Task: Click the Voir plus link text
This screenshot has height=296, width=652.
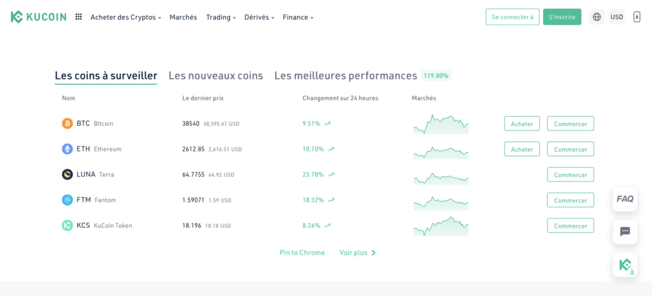Action: click(x=353, y=253)
